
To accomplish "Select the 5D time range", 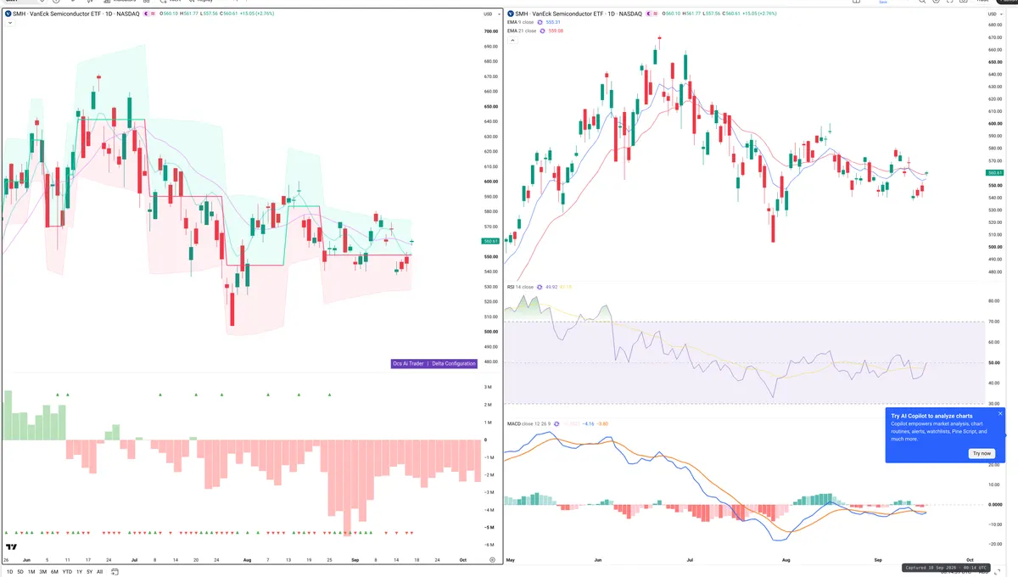I will (x=20, y=572).
